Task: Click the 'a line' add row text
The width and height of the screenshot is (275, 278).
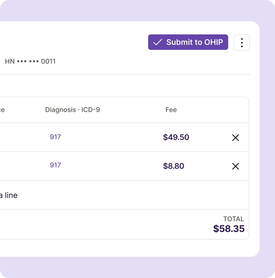Action: coord(9,195)
